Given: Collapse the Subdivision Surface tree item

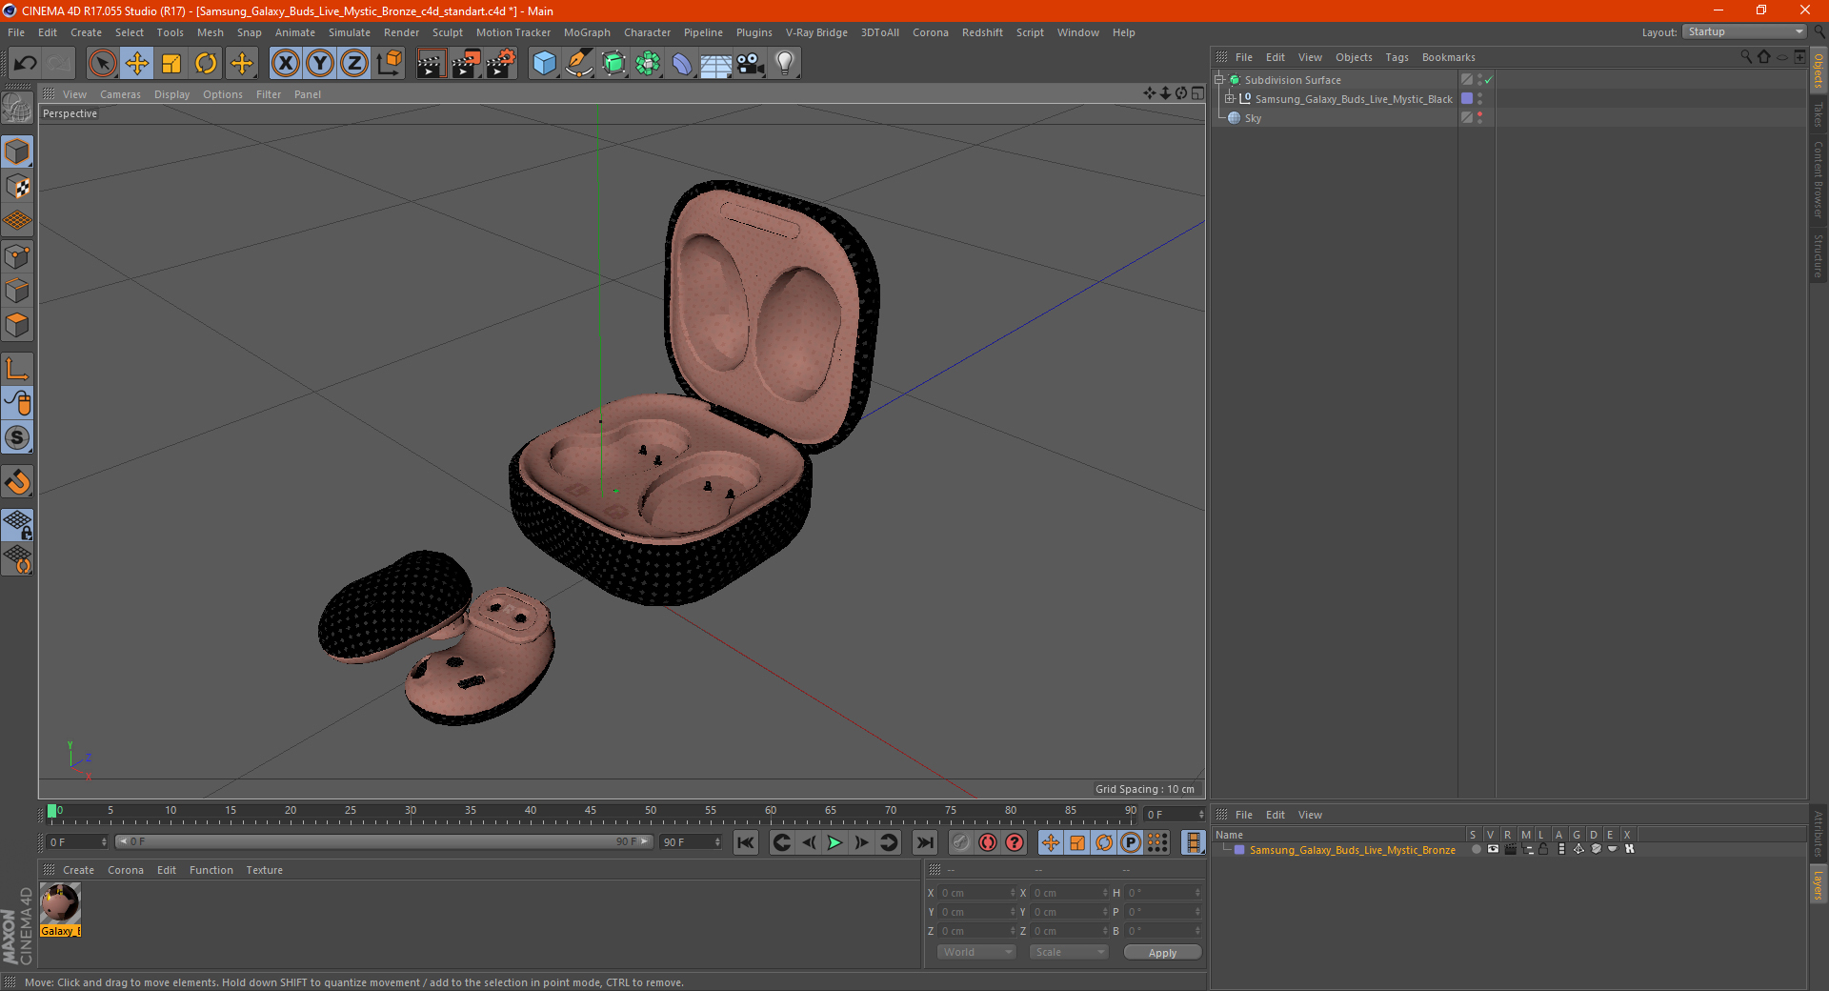Looking at the screenshot, I should 1219,80.
